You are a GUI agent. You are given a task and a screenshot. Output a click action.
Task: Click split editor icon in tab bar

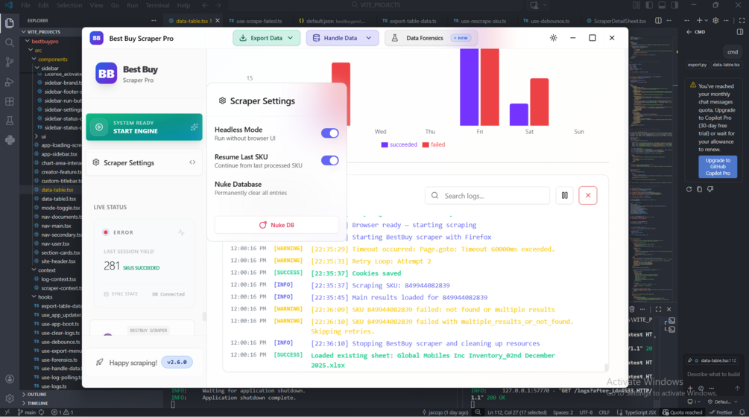click(658, 21)
